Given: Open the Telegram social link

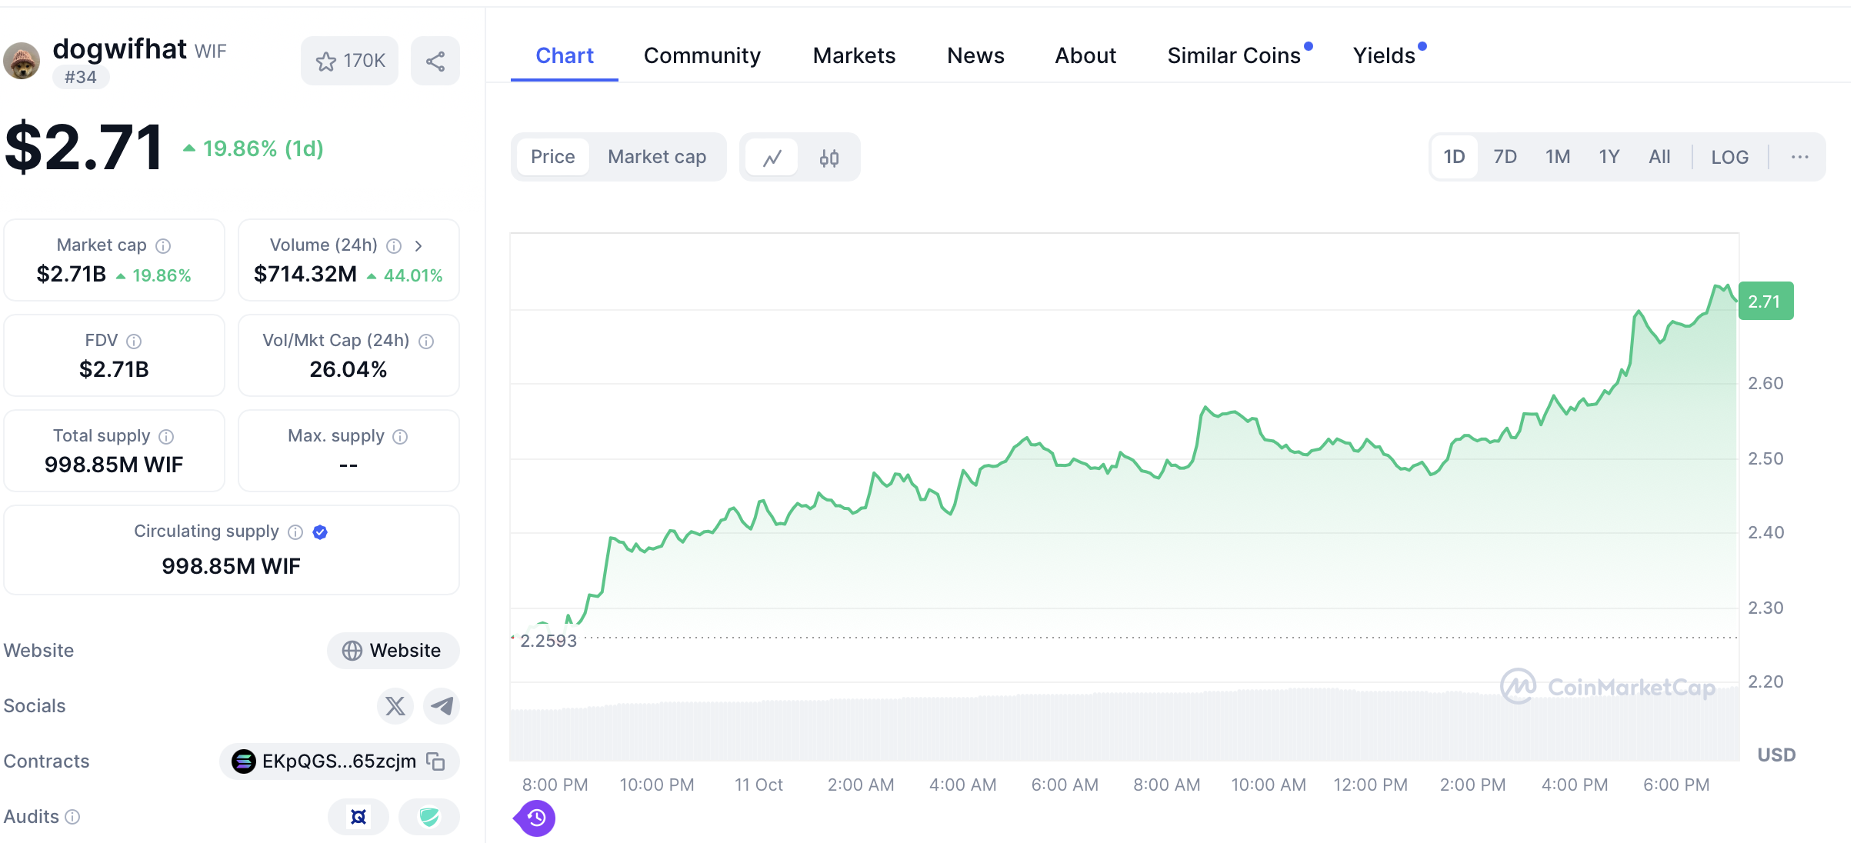Looking at the screenshot, I should 442,706.
